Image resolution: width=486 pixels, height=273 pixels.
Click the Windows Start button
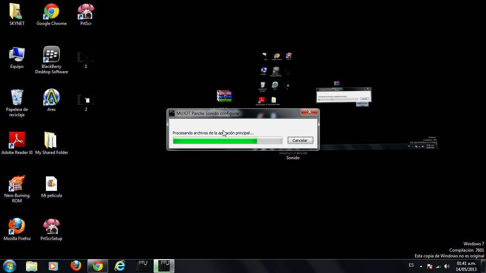10,266
